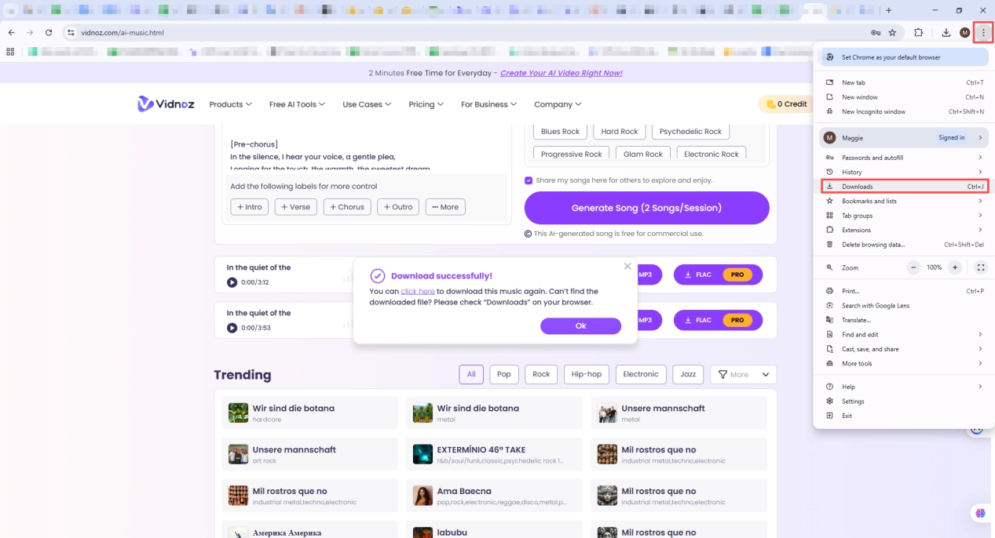This screenshot has width=995, height=538.
Task: Click the Vidnoz logo
Action: coord(166,103)
